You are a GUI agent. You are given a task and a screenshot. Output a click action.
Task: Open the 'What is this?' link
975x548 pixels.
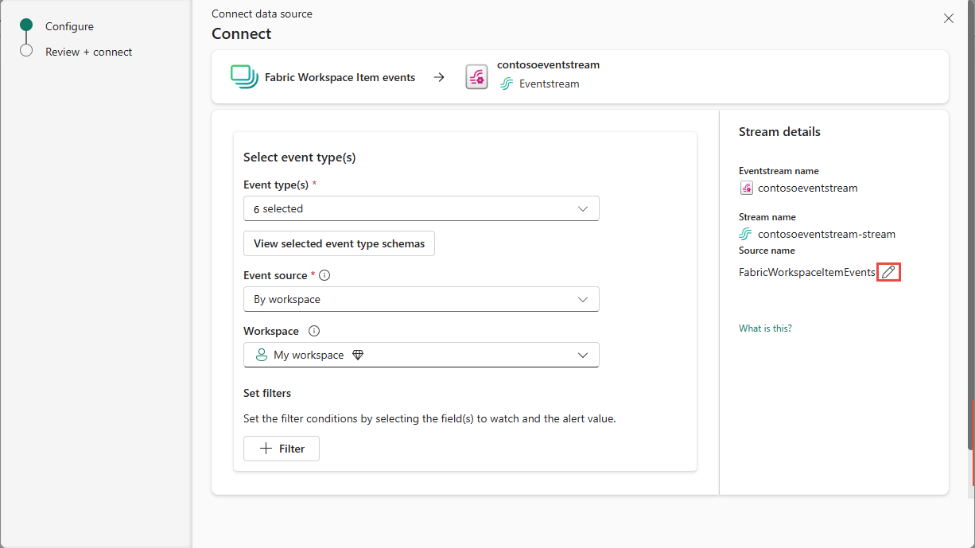[765, 328]
